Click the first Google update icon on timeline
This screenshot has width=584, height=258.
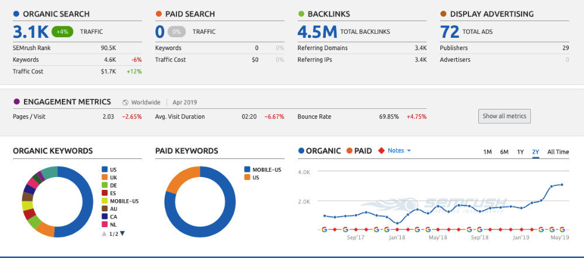pyautogui.click(x=324, y=229)
